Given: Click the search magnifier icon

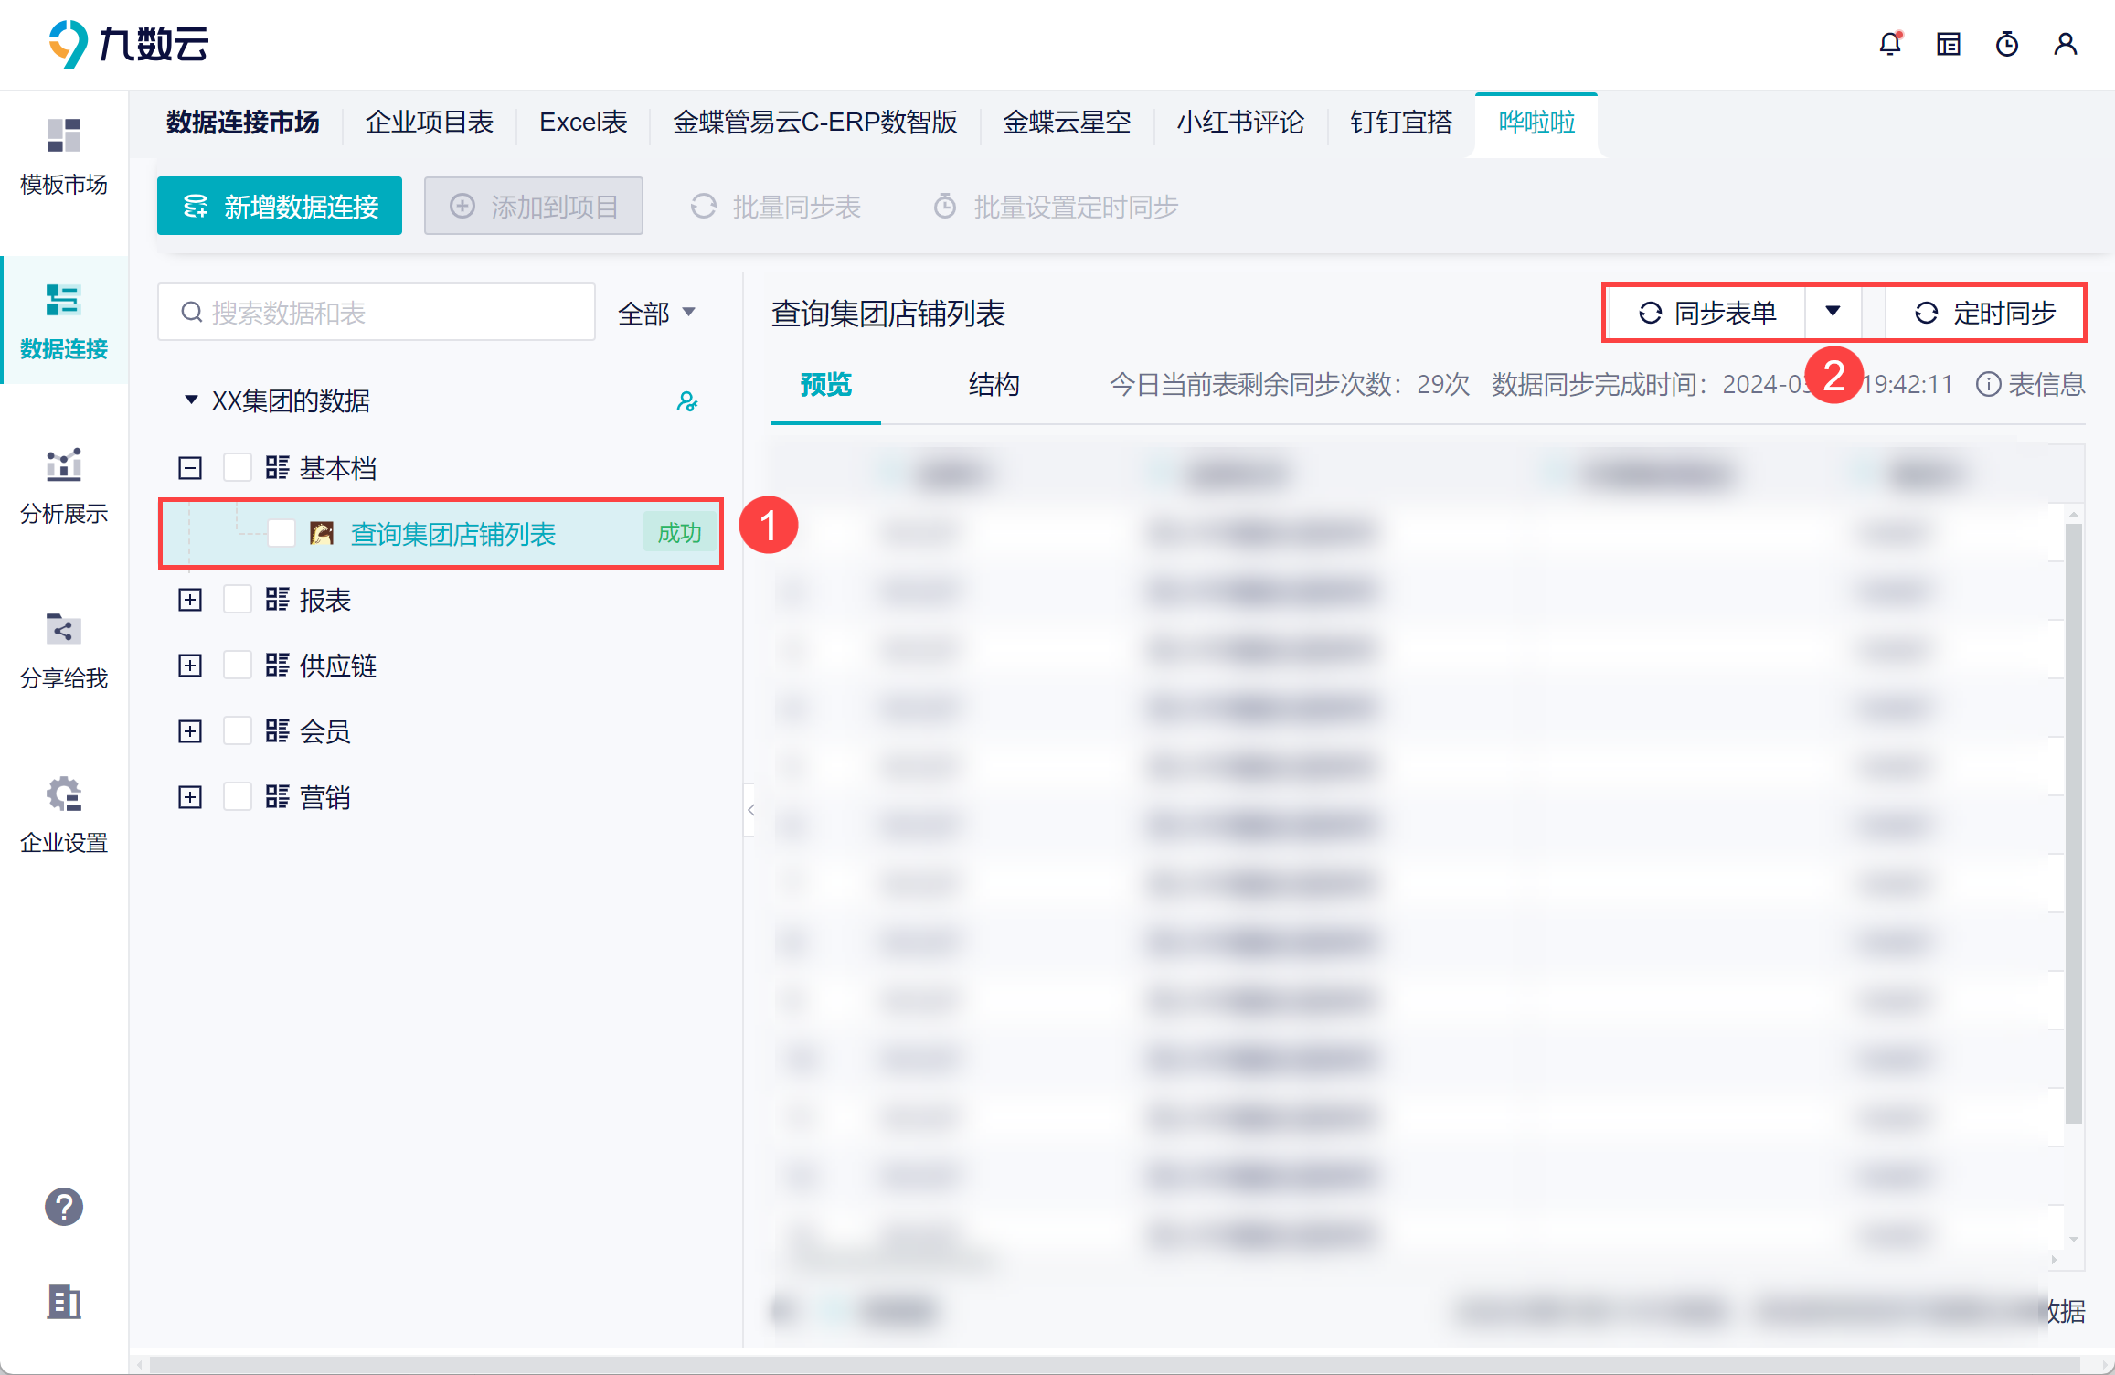Looking at the screenshot, I should (191, 313).
